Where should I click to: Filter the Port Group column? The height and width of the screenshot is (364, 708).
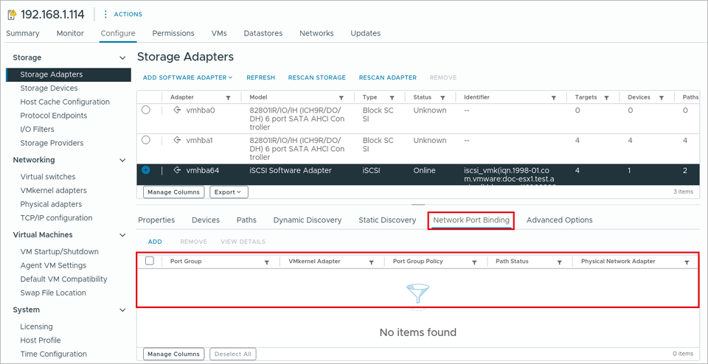pyautogui.click(x=267, y=262)
